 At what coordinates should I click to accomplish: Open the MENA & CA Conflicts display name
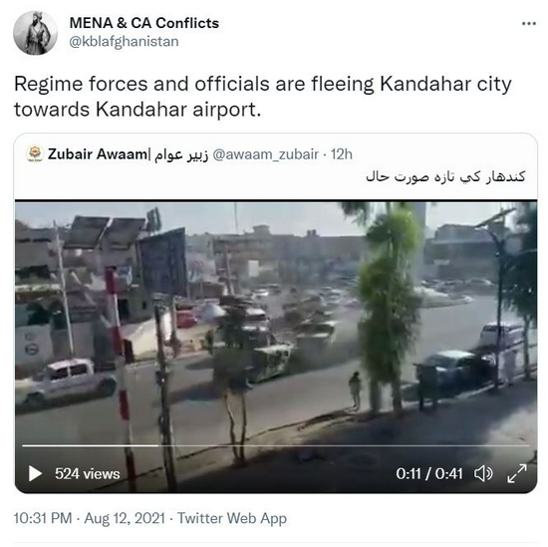(144, 23)
